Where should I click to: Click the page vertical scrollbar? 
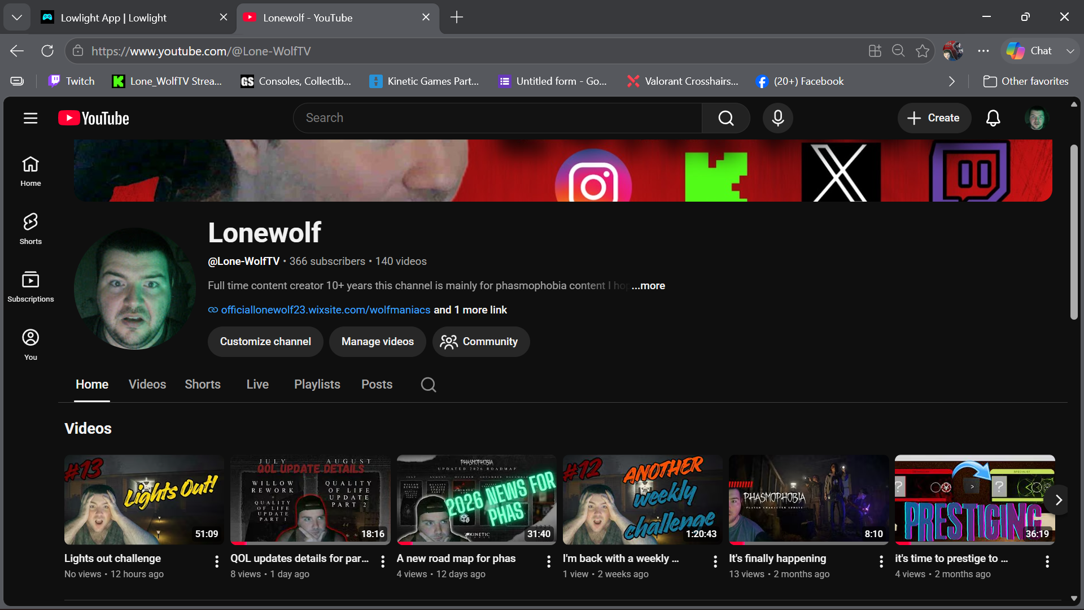point(1074,232)
